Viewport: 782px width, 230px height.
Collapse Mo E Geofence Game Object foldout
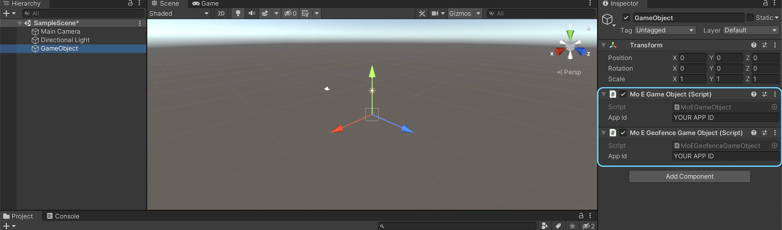click(604, 133)
